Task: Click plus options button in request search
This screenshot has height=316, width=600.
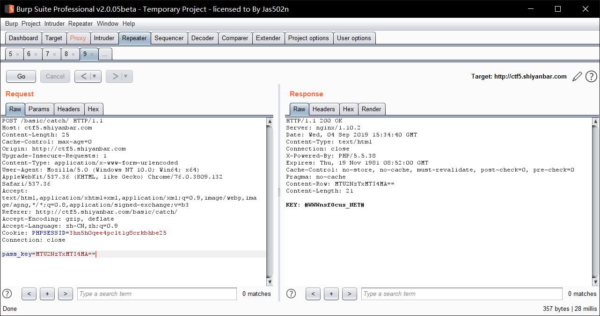Action: (47, 294)
